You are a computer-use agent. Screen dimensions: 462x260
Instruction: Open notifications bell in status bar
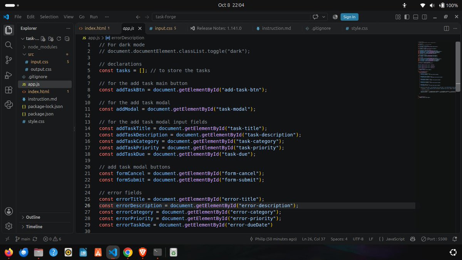[x=454, y=239]
